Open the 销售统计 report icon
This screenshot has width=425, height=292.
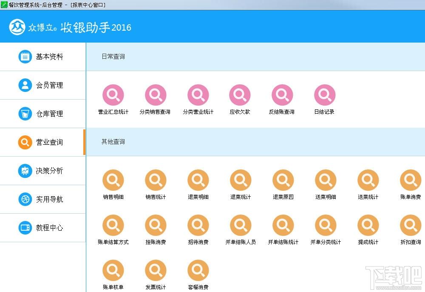156,180
